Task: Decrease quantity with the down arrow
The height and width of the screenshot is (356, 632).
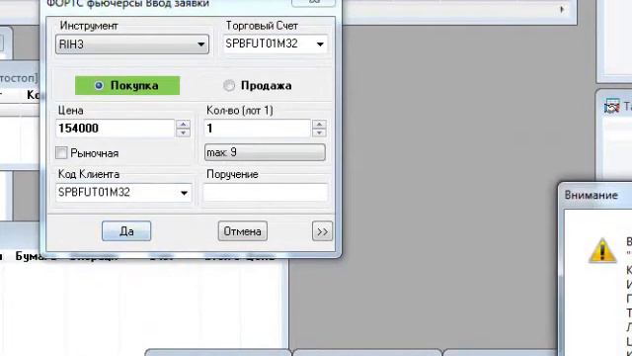Action: tap(319, 133)
